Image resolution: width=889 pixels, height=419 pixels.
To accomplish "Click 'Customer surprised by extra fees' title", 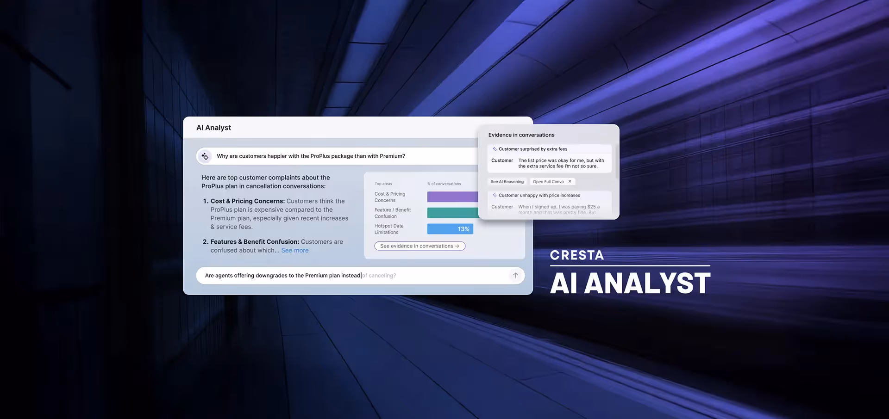I will (533, 149).
